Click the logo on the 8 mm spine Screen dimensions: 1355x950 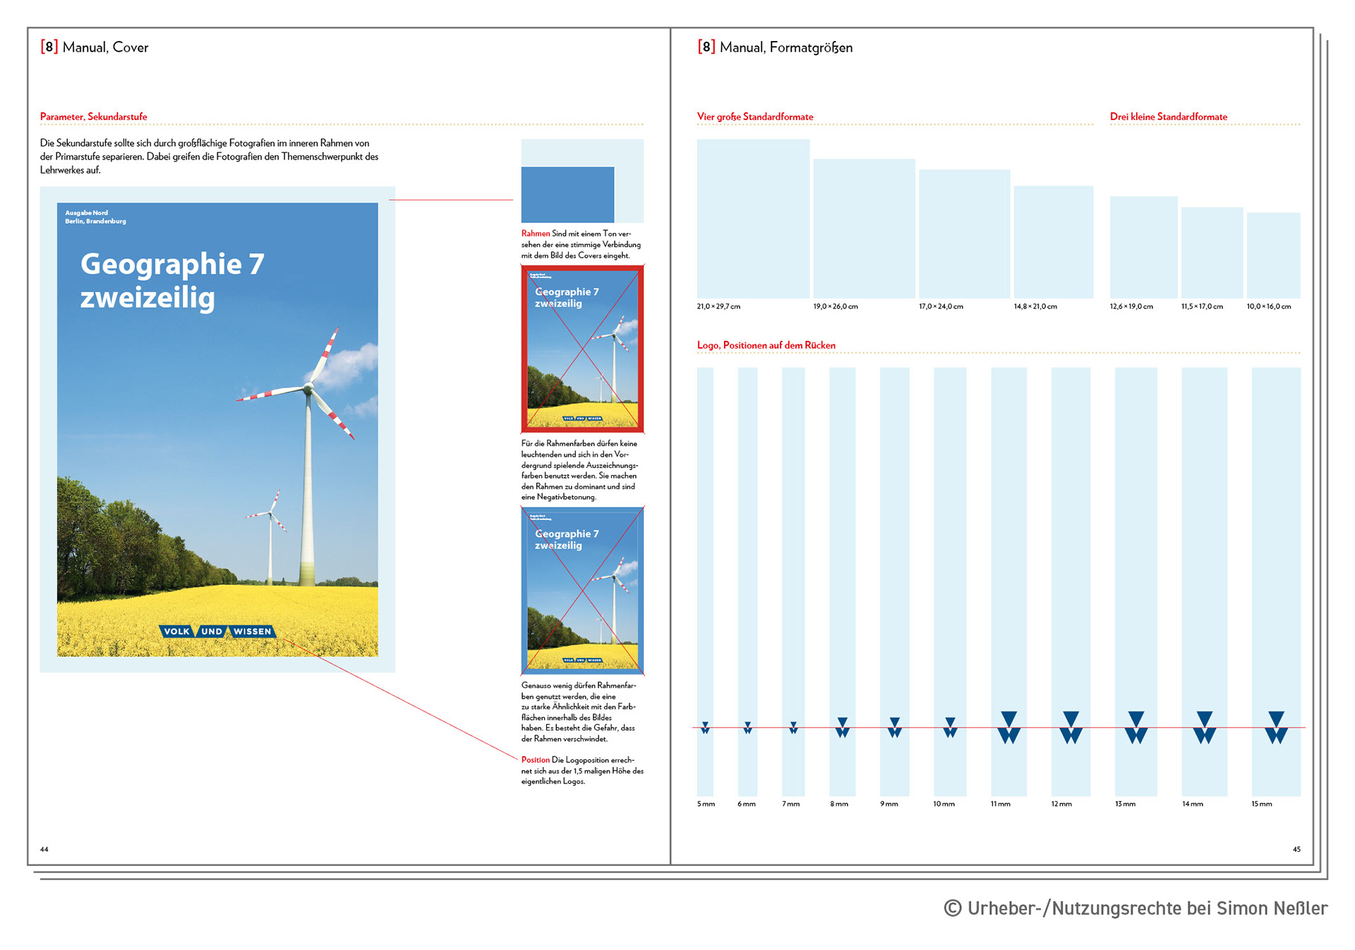(842, 728)
